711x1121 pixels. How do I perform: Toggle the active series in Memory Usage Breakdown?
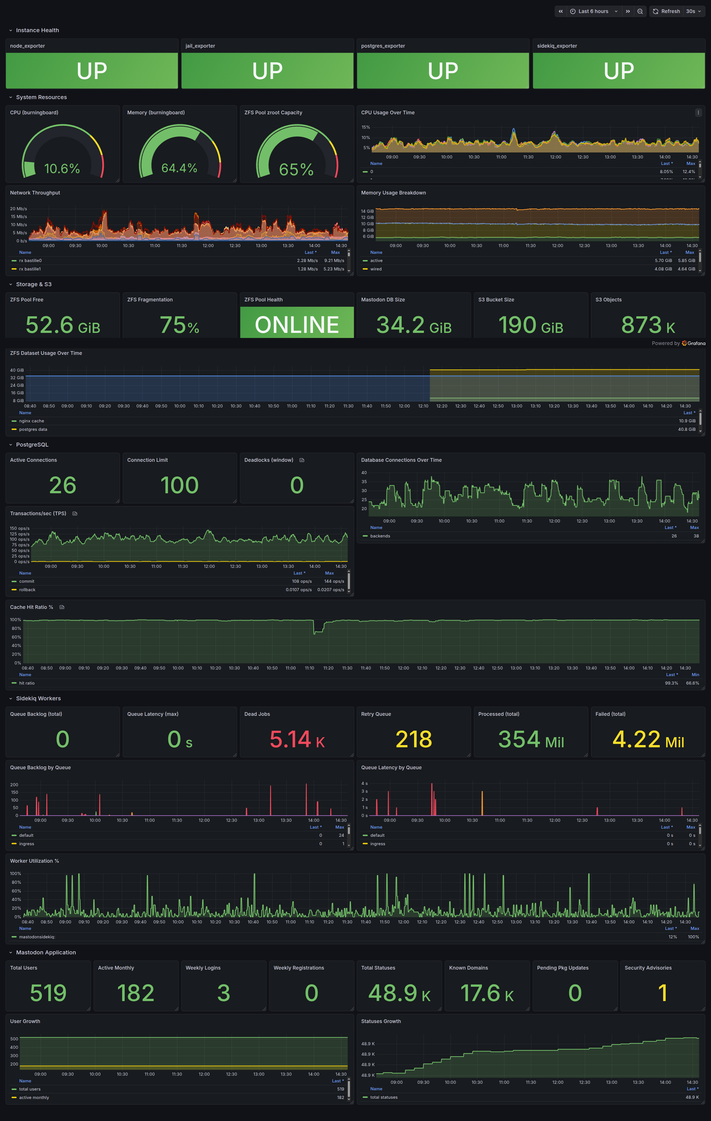pos(376,261)
